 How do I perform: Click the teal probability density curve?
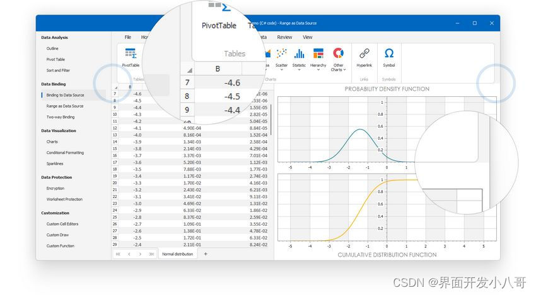(359, 130)
